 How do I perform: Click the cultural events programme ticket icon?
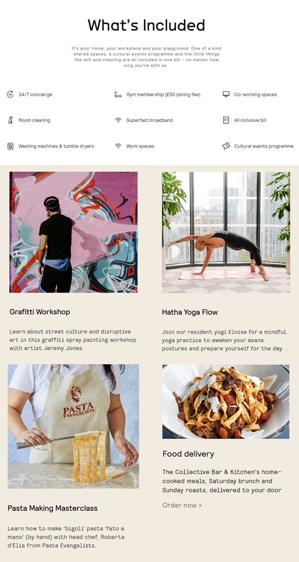pyautogui.click(x=226, y=146)
